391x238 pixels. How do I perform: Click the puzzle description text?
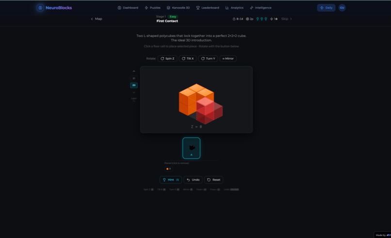coord(191,38)
